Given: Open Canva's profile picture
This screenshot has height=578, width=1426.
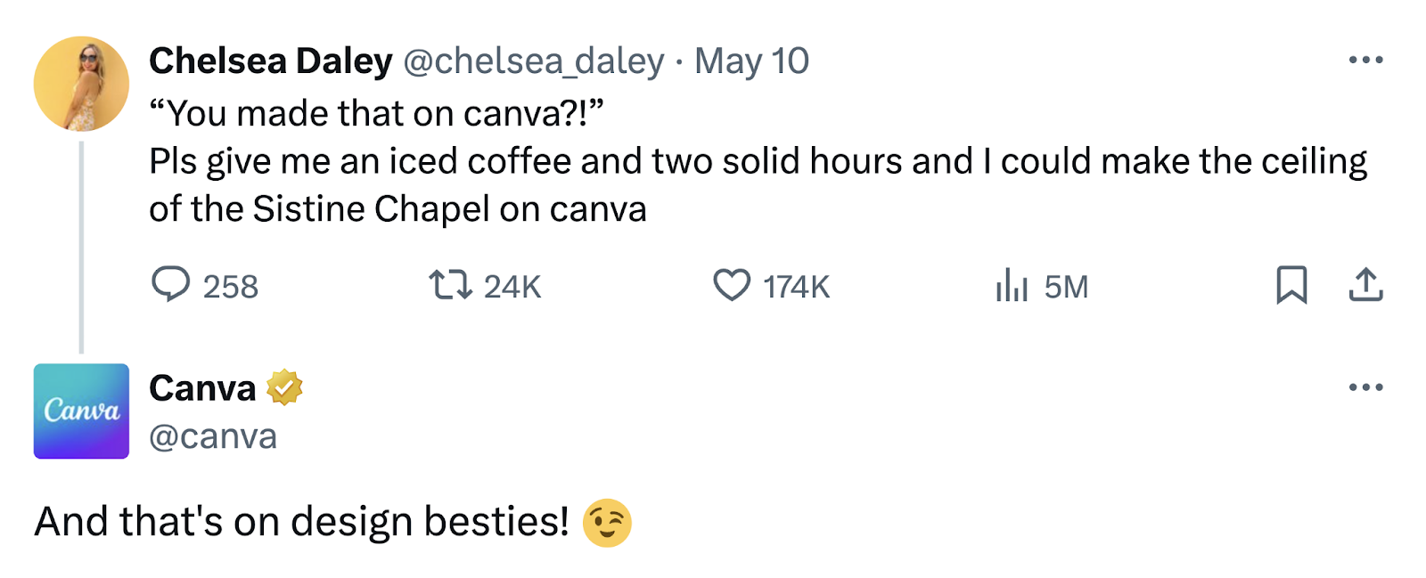Looking at the screenshot, I should tap(80, 411).
